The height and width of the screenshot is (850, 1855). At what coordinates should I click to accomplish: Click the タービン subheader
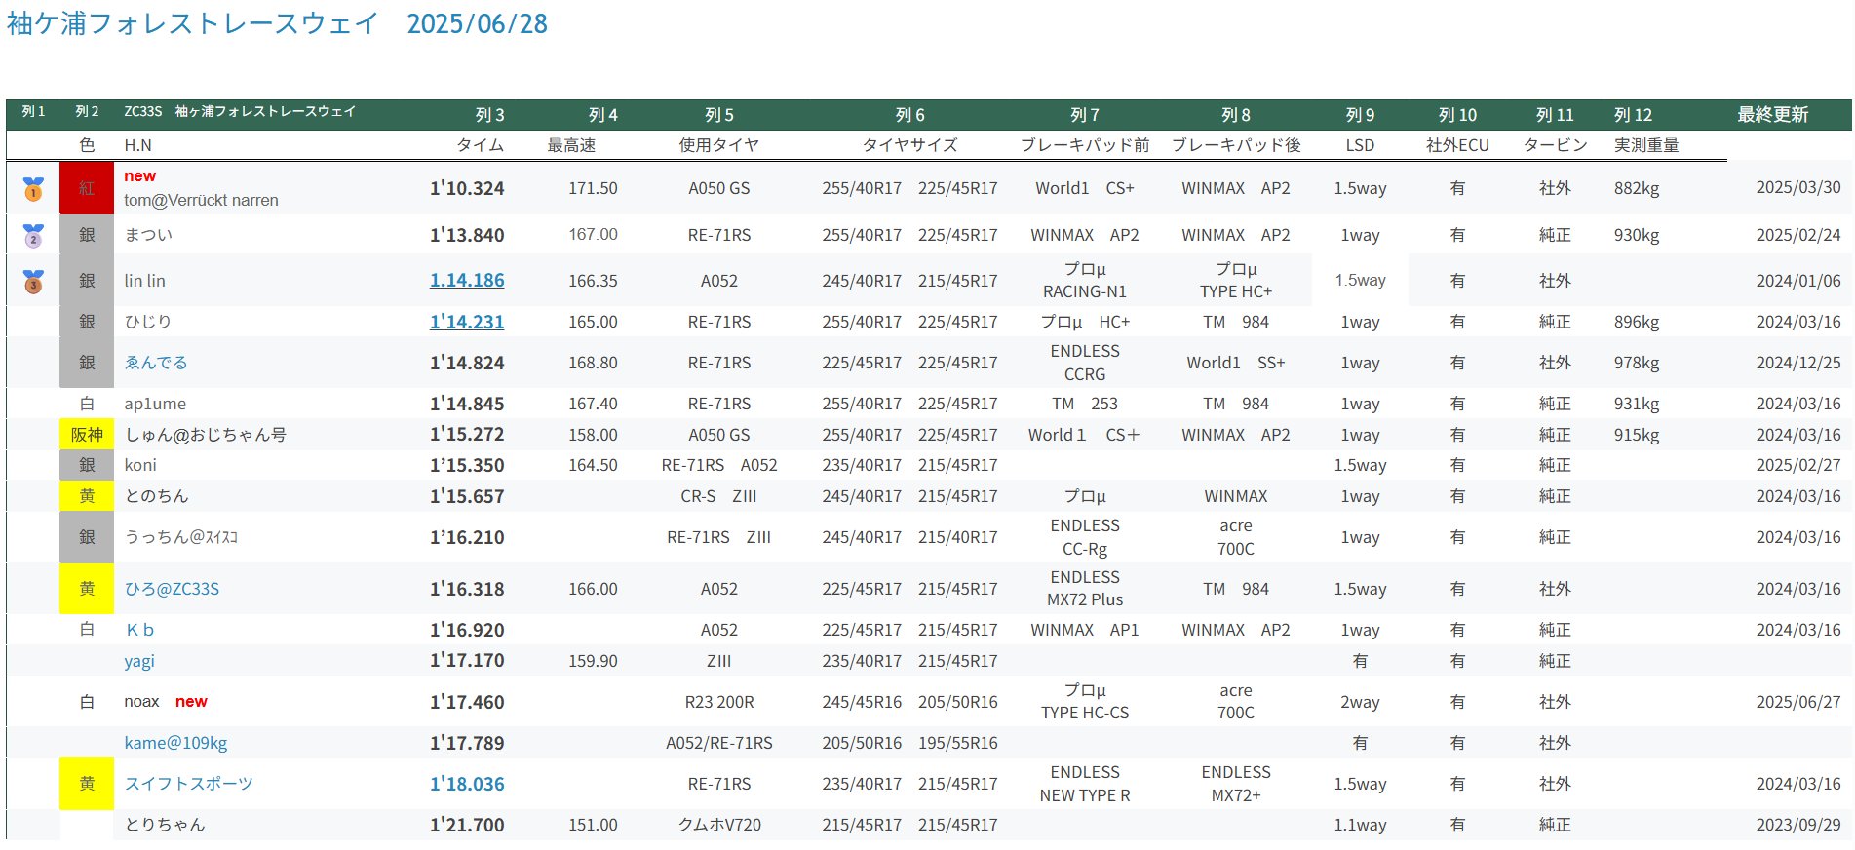click(x=1555, y=145)
